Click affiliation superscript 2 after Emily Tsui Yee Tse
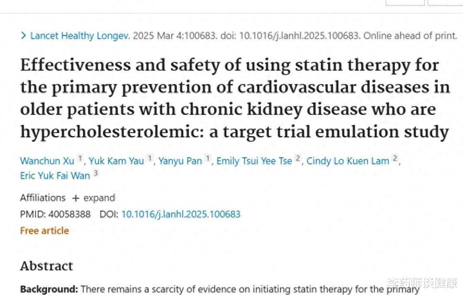463x296 pixels. pyautogui.click(x=298, y=159)
